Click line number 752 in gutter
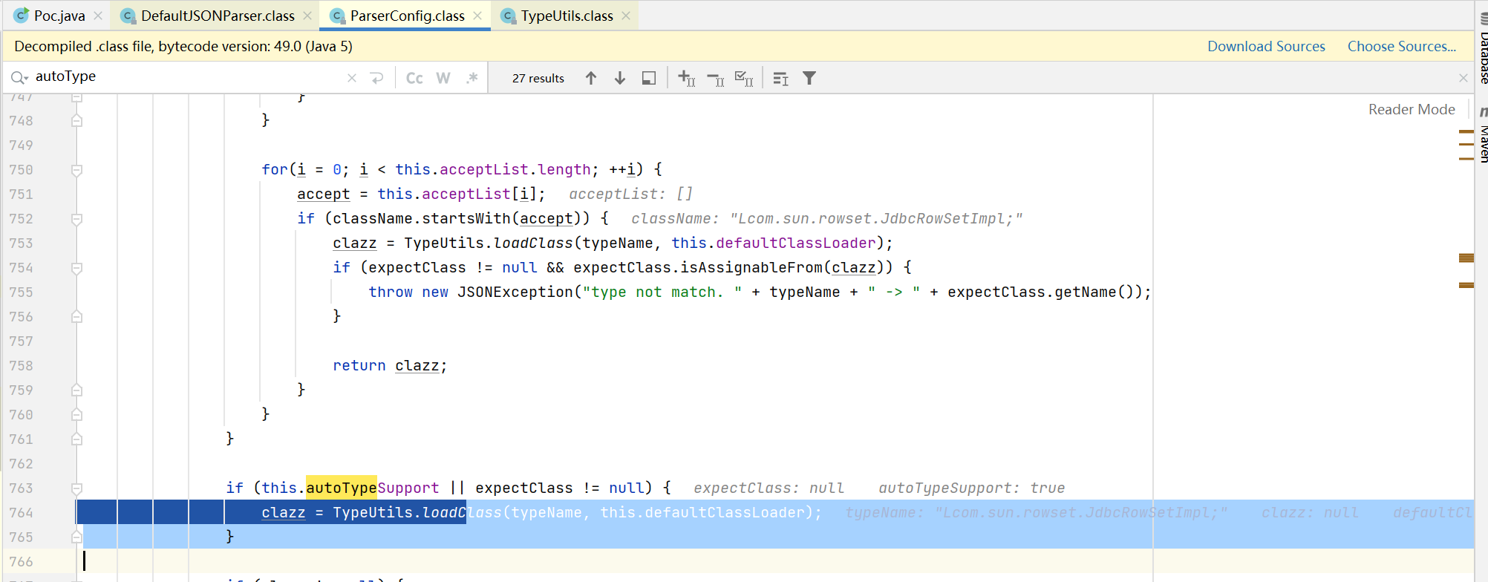Viewport: 1488px width, 582px height. 22,218
